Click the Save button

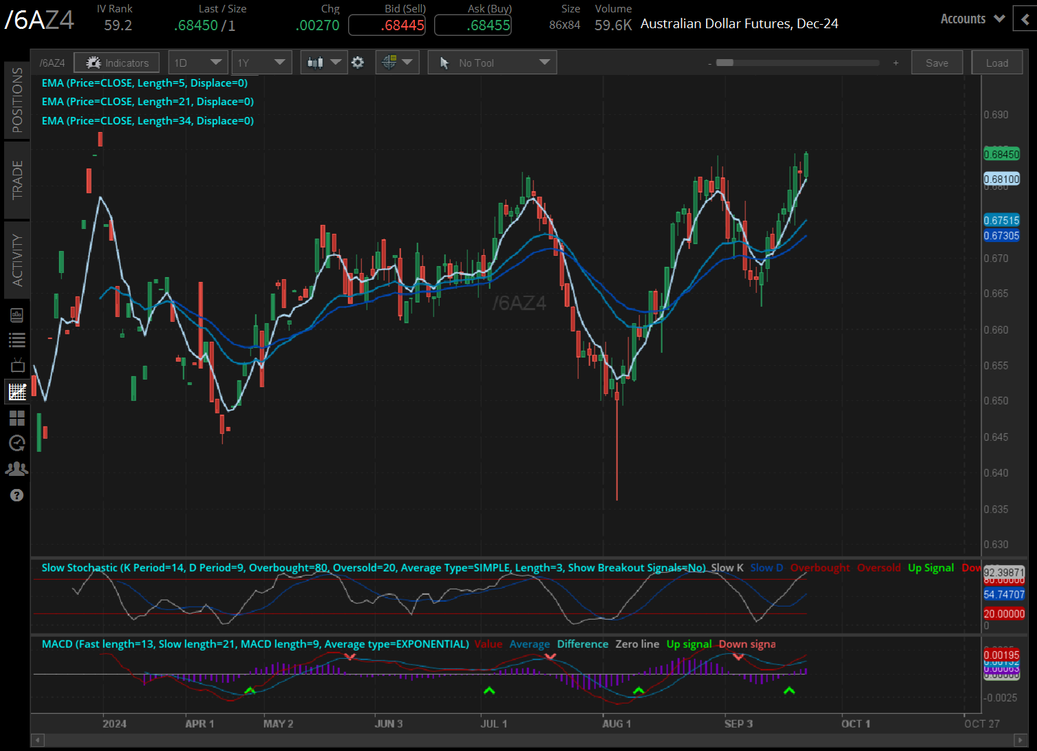tap(937, 62)
